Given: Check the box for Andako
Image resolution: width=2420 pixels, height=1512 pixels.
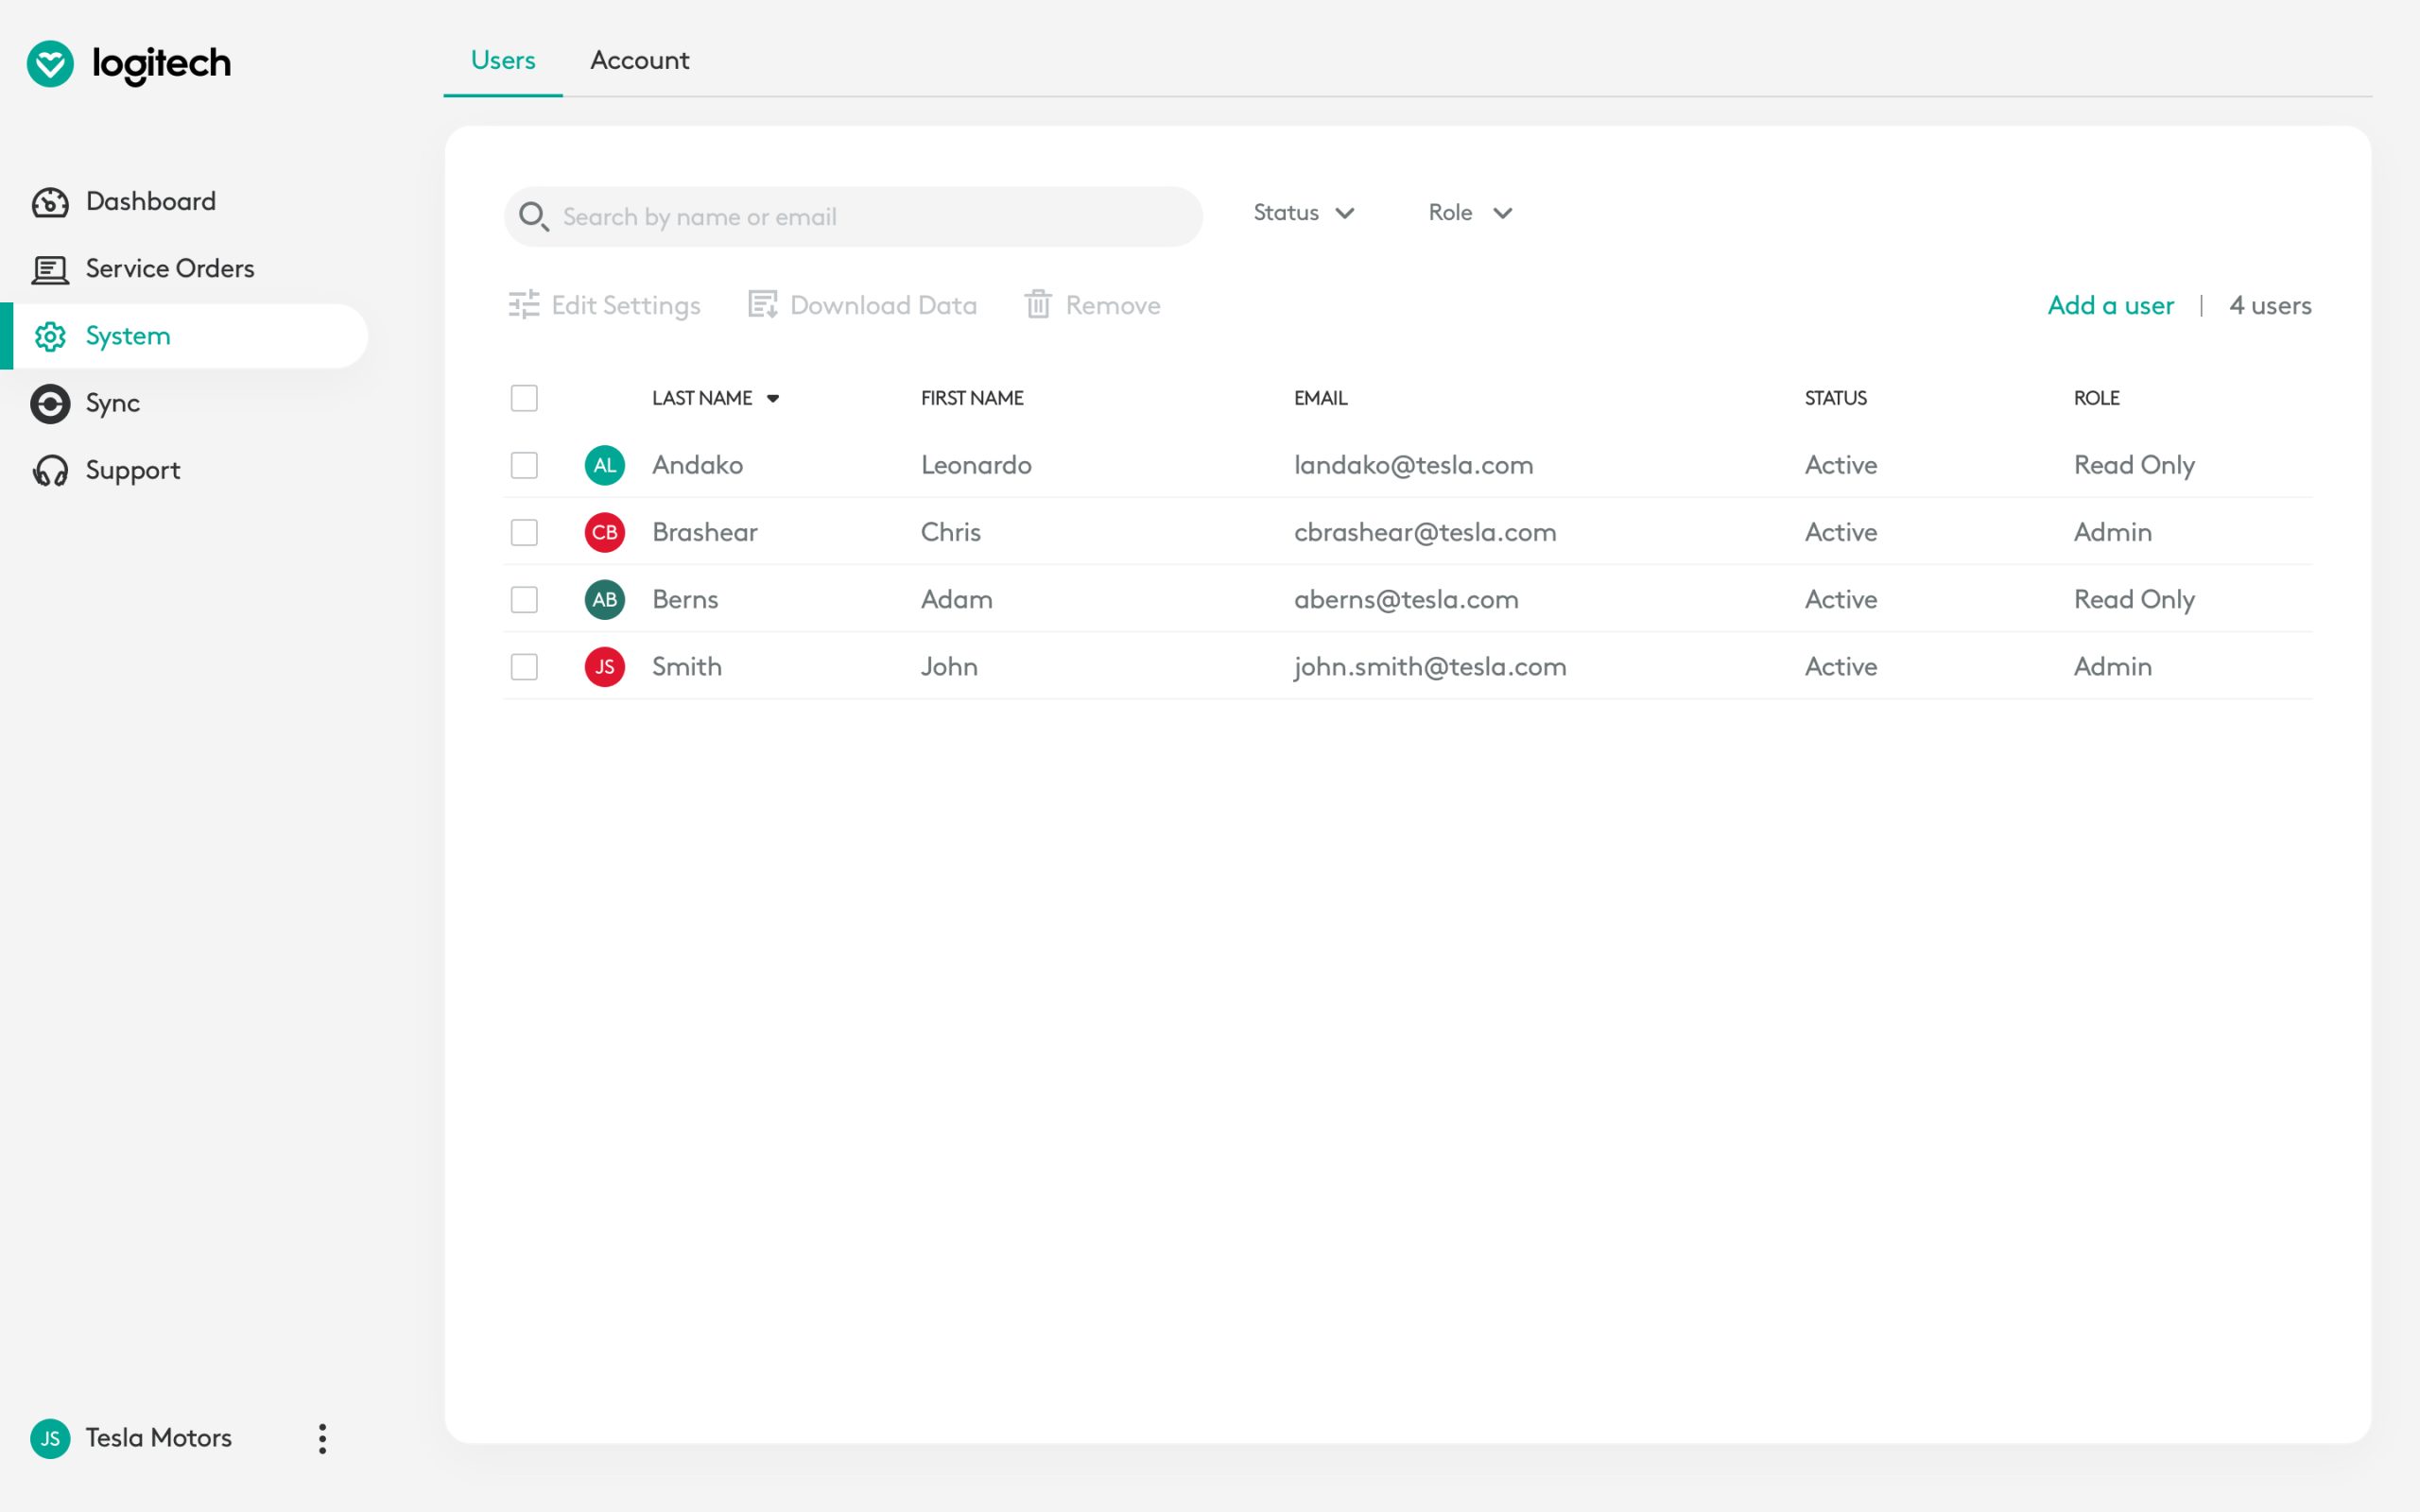Looking at the screenshot, I should pyautogui.click(x=524, y=465).
